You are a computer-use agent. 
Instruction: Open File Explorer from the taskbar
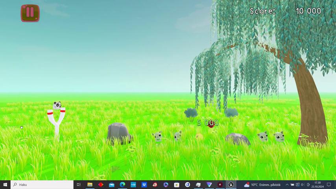(x=90, y=184)
